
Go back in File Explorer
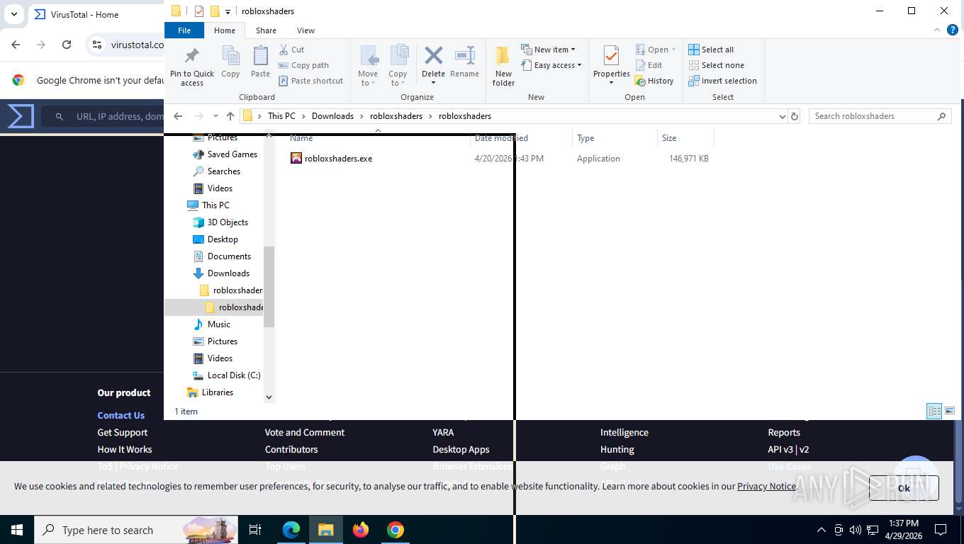[178, 116]
